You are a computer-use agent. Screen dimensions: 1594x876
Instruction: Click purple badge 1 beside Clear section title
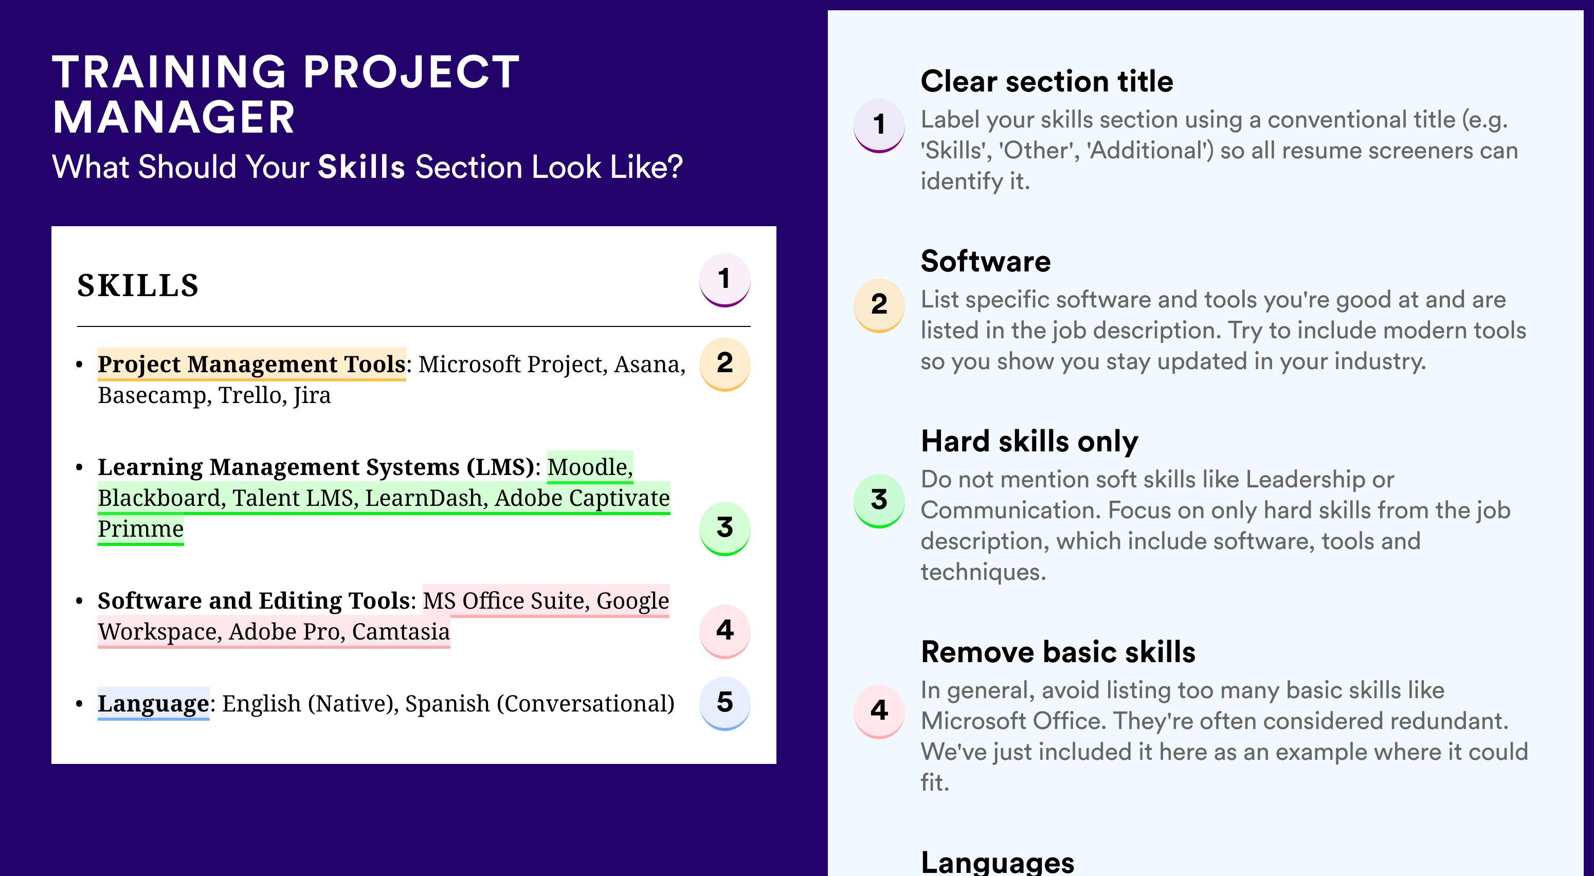(x=879, y=125)
